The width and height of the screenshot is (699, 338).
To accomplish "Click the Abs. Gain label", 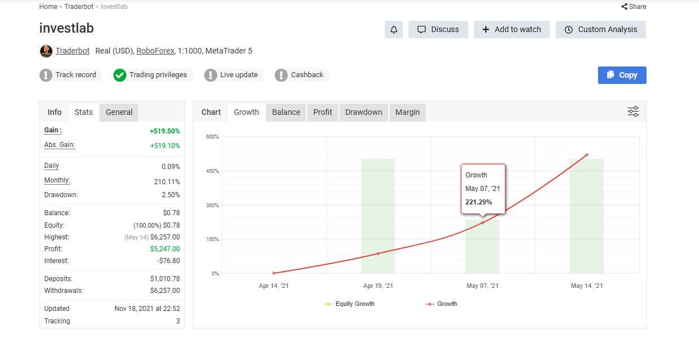I will click(x=60, y=145).
